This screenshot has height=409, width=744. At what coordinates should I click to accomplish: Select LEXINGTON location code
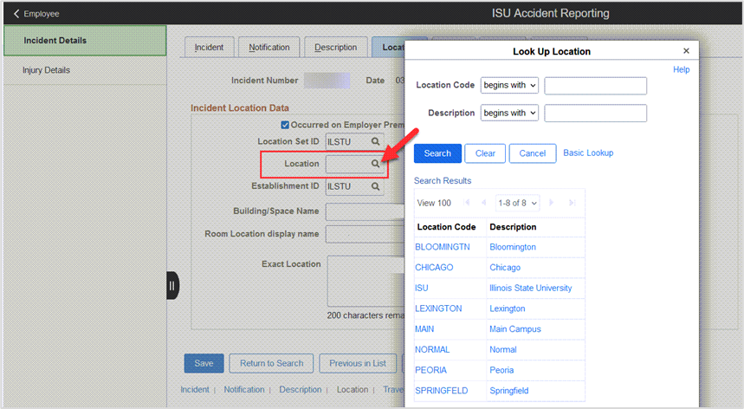[x=438, y=308]
